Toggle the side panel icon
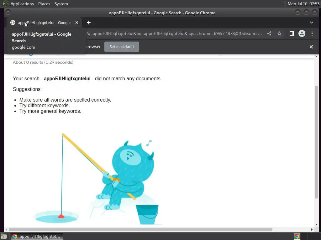Screen dimensions: 321x240 [292, 33]
